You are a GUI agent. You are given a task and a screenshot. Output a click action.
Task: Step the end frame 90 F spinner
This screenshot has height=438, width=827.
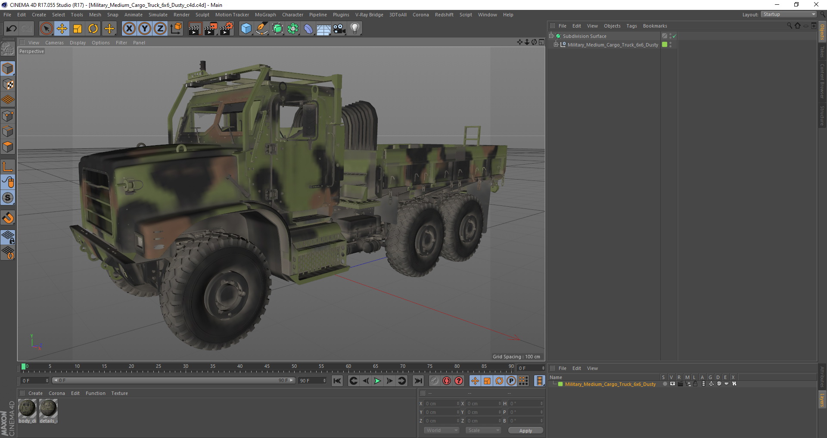324,380
